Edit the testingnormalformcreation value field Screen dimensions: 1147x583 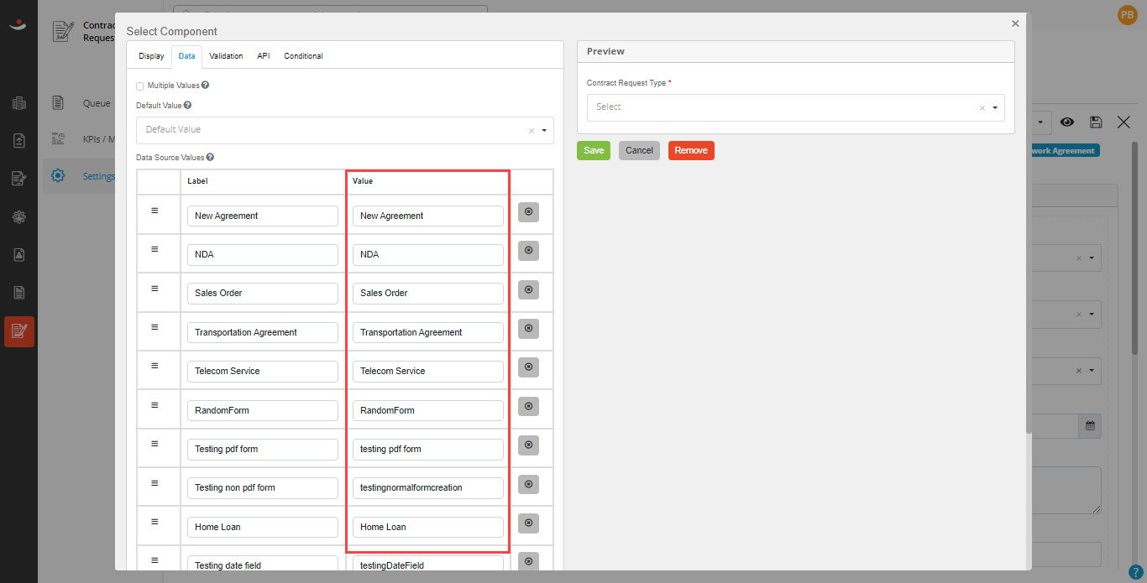click(427, 487)
